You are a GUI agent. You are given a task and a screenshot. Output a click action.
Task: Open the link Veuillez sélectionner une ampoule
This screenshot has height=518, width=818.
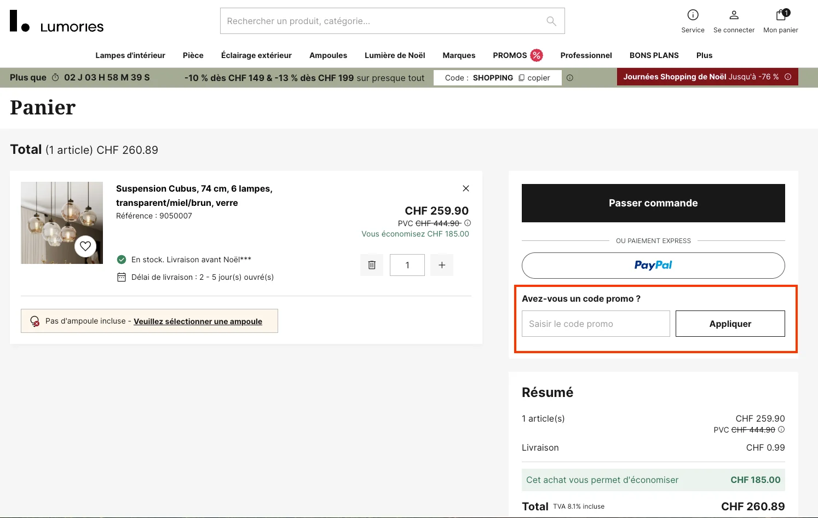point(198,321)
